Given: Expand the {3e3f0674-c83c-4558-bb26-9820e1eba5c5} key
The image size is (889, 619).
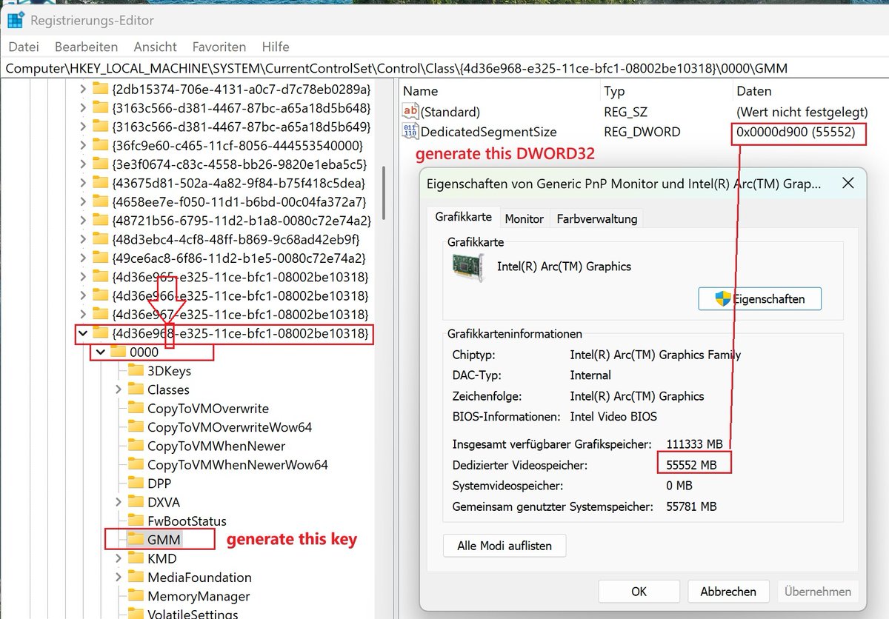Looking at the screenshot, I should [83, 164].
